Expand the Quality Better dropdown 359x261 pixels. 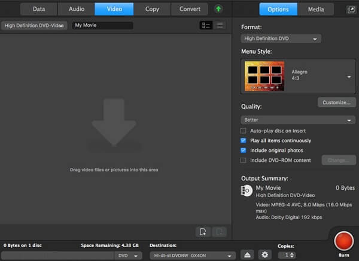coord(298,119)
